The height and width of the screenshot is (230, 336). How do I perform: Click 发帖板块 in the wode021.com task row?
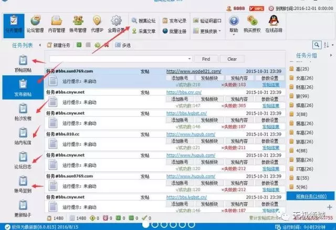209,78
